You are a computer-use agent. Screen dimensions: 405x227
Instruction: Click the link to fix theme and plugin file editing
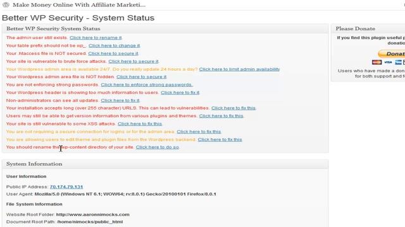click(x=220, y=139)
